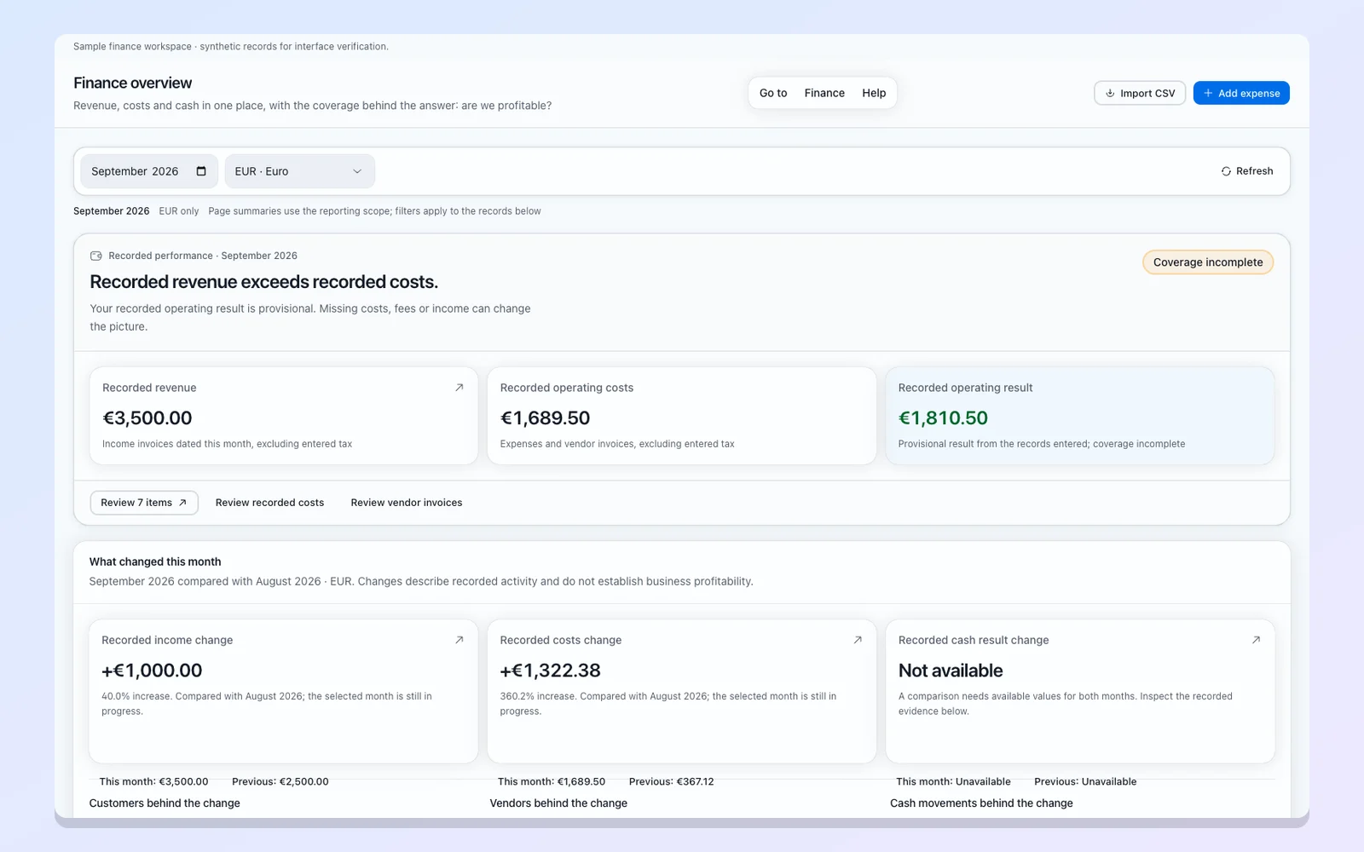Image resolution: width=1364 pixels, height=852 pixels.
Task: Open the Recorded costs change arrow icon
Action: point(858,640)
